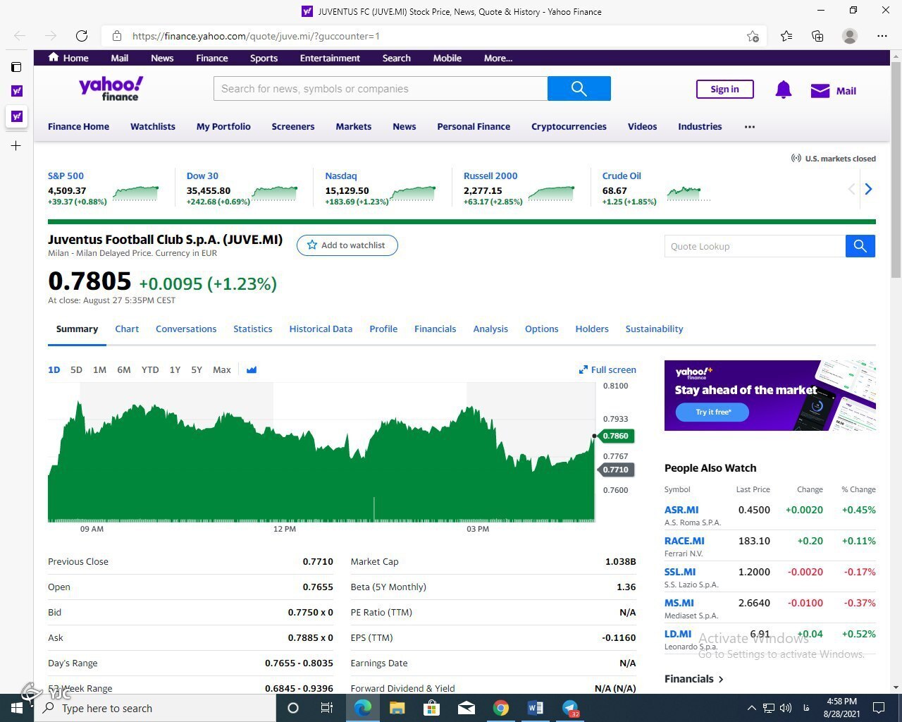Screen dimensions: 902x722
Task: Select the 1D chart range
Action: coord(54,369)
